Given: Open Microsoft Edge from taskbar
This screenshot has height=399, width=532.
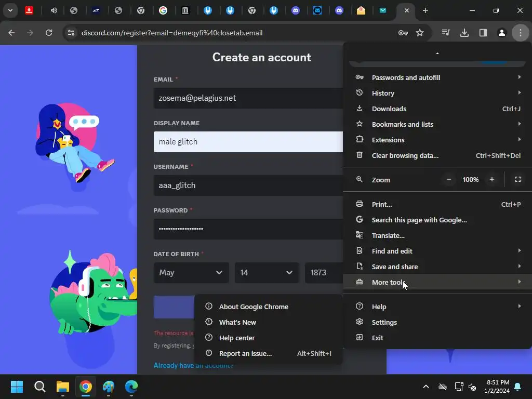Looking at the screenshot, I should click(x=131, y=387).
